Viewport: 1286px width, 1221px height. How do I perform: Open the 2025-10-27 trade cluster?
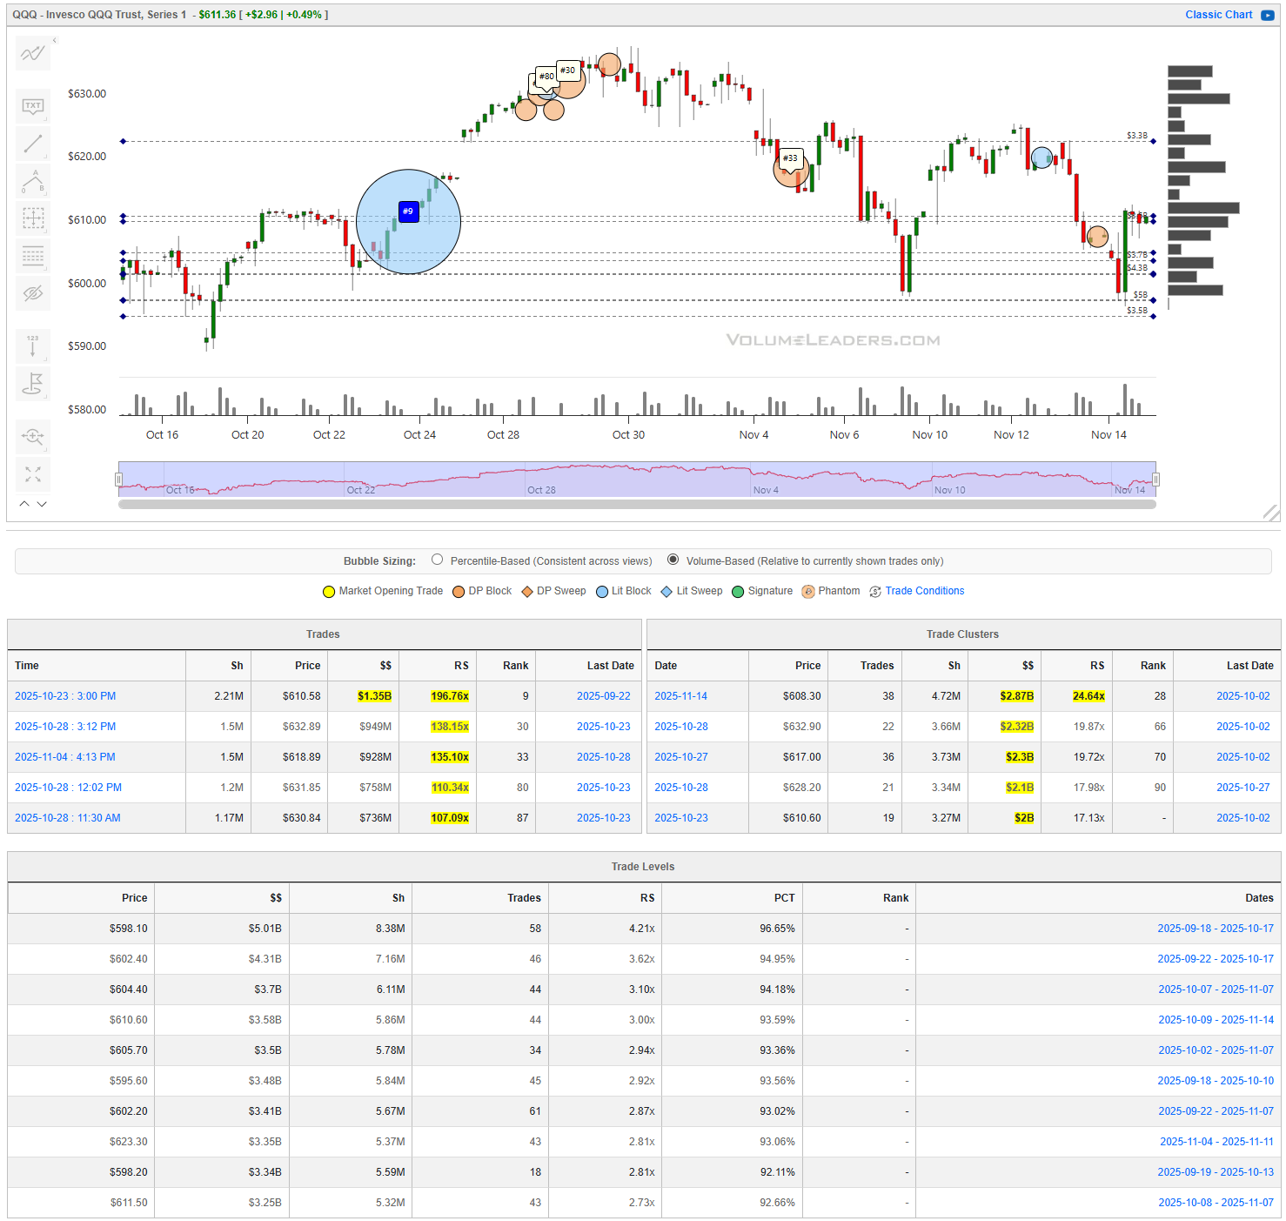681,757
